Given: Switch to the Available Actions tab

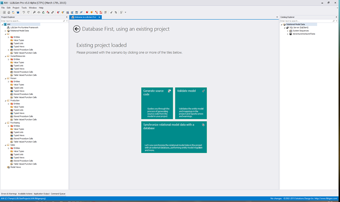Looking at the screenshot, I should click(x=25, y=194).
